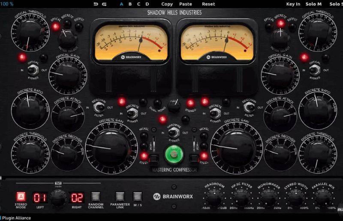Viewport: 343px width, 221px height.
Task: Click left Optical meter red LED
Action: [56, 27]
